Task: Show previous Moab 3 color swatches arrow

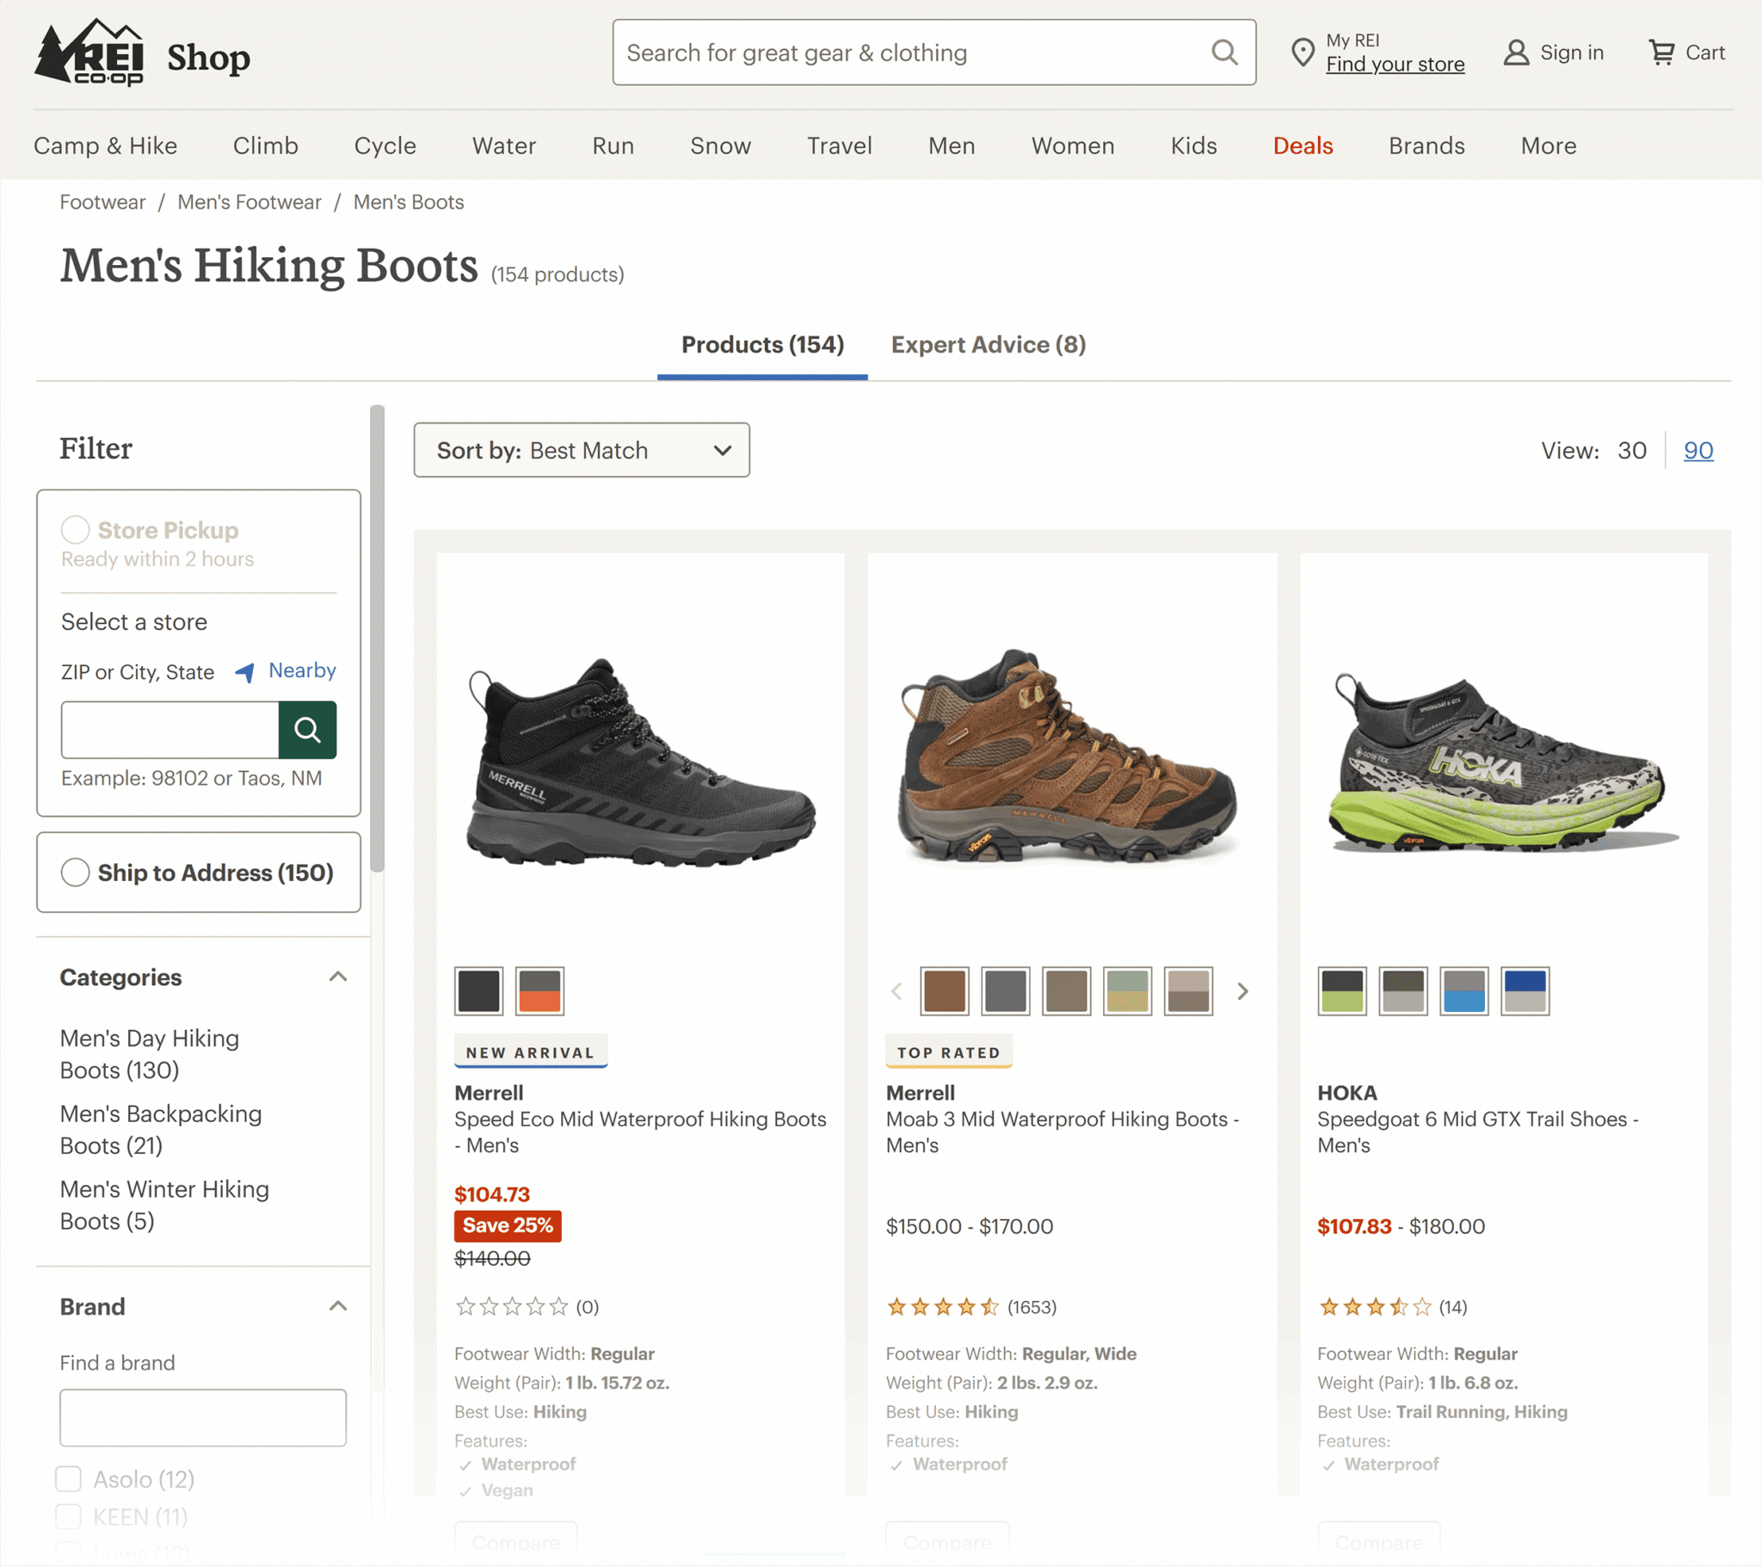Action: click(x=896, y=991)
